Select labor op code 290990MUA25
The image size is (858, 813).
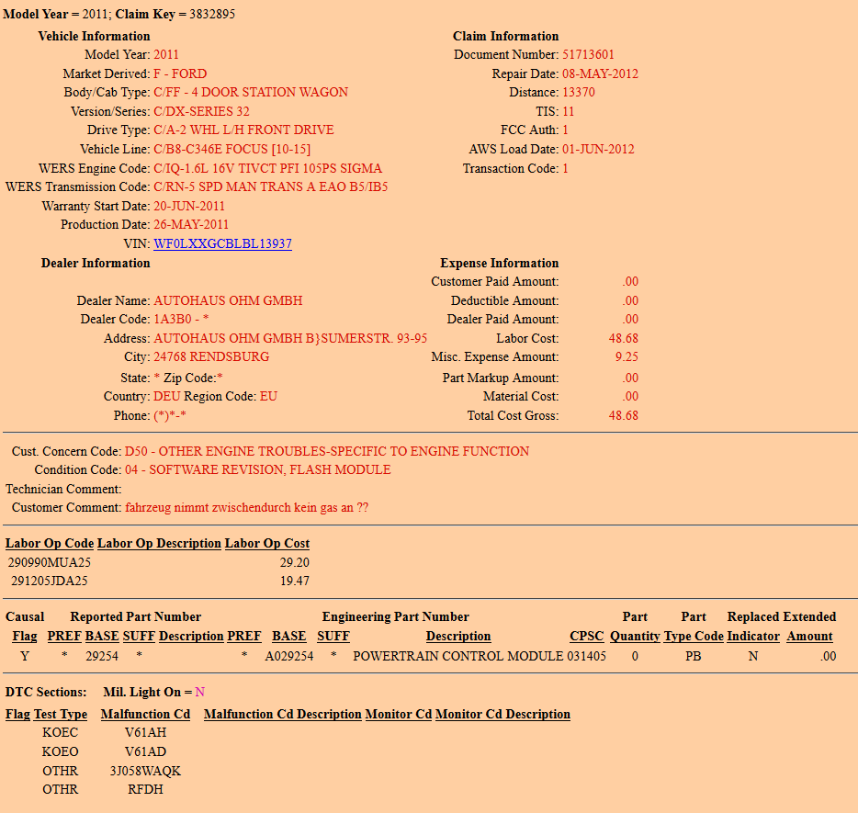[50, 562]
